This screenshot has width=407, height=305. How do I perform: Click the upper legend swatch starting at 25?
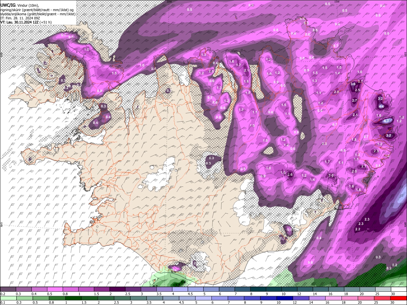pyautogui.click(x=383, y=289)
